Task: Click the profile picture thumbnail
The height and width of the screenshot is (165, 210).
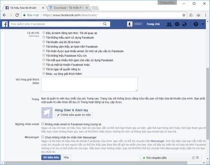Action: coord(130,24)
